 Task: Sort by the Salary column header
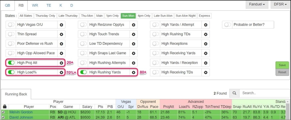pyautogui.click(x=87, y=107)
